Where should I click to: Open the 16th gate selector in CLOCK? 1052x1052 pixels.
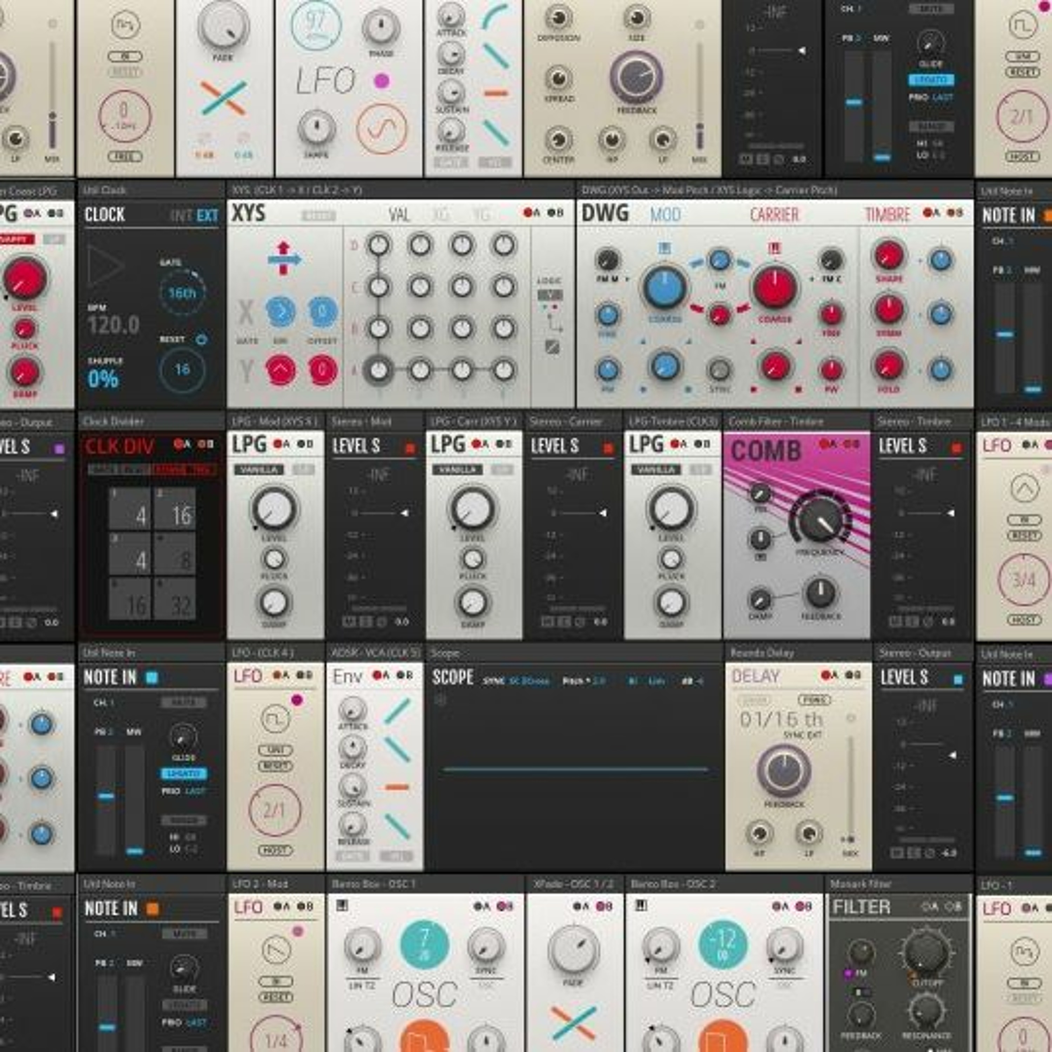click(182, 293)
